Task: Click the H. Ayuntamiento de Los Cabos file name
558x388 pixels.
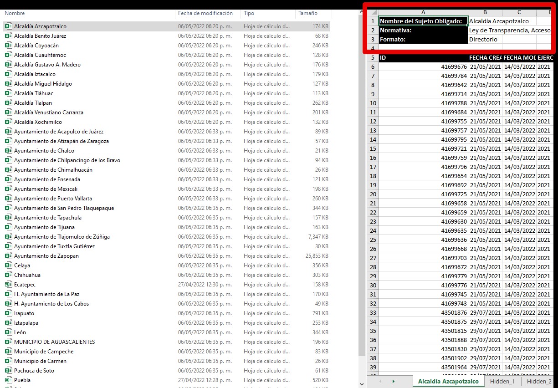Action: (51, 304)
